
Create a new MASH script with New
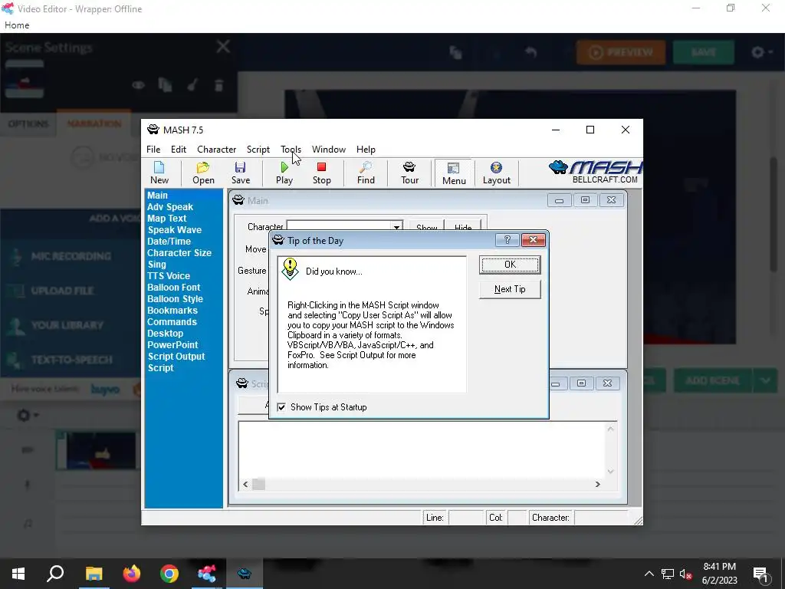[x=159, y=173]
